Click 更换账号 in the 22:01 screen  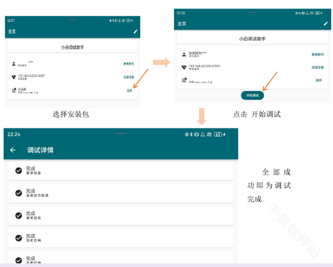coord(129,64)
